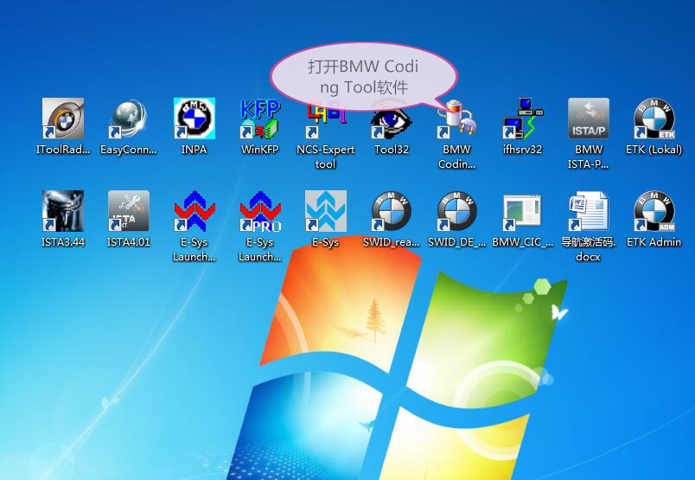The width and height of the screenshot is (695, 480).
Task: Select the ISTA3.44 desktop icon
Action: (63, 212)
